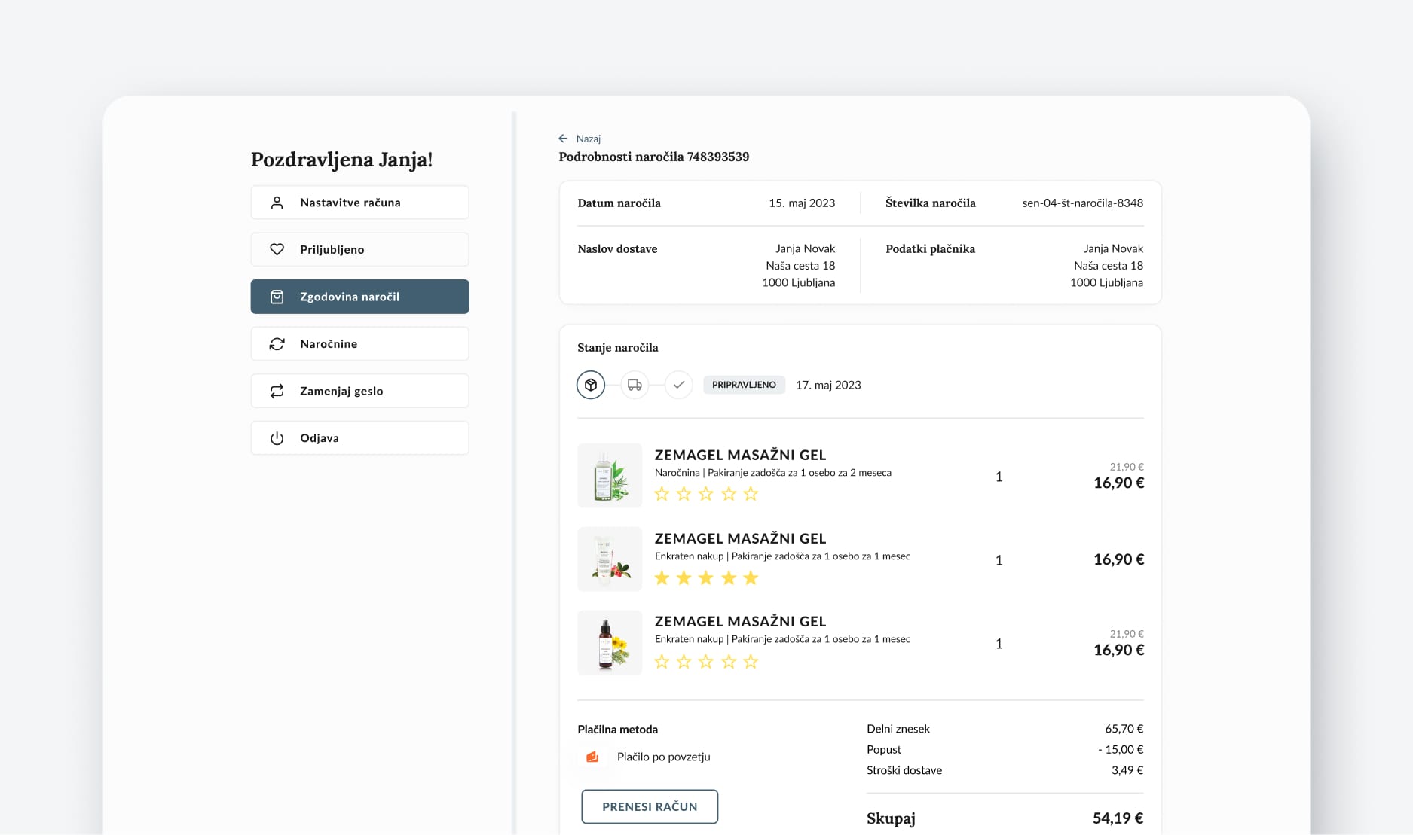This screenshot has width=1413, height=835.
Task: Click the PRENESI RAČUN button
Action: tap(649, 806)
